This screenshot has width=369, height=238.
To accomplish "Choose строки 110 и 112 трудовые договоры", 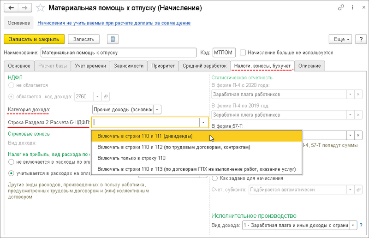I will [173, 147].
